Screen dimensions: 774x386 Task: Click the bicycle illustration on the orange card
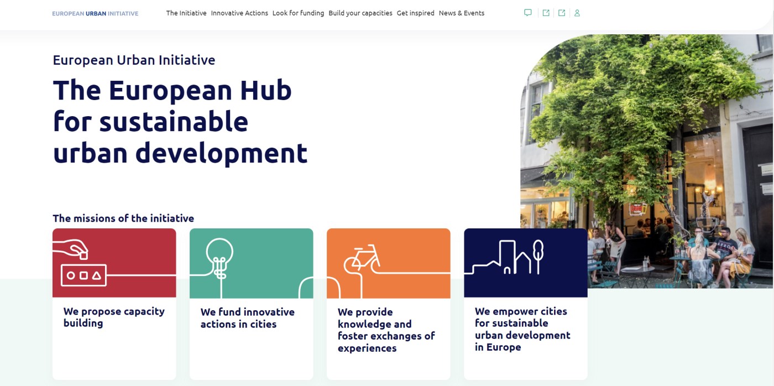(x=362, y=258)
